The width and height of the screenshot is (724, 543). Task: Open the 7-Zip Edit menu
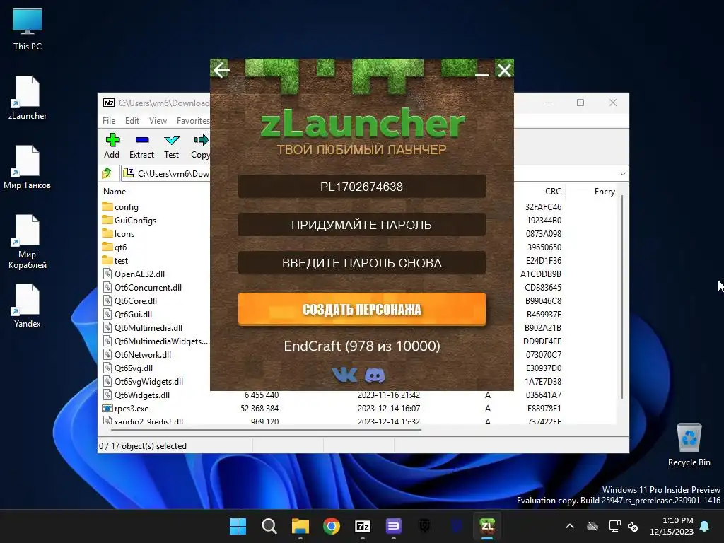(x=132, y=120)
